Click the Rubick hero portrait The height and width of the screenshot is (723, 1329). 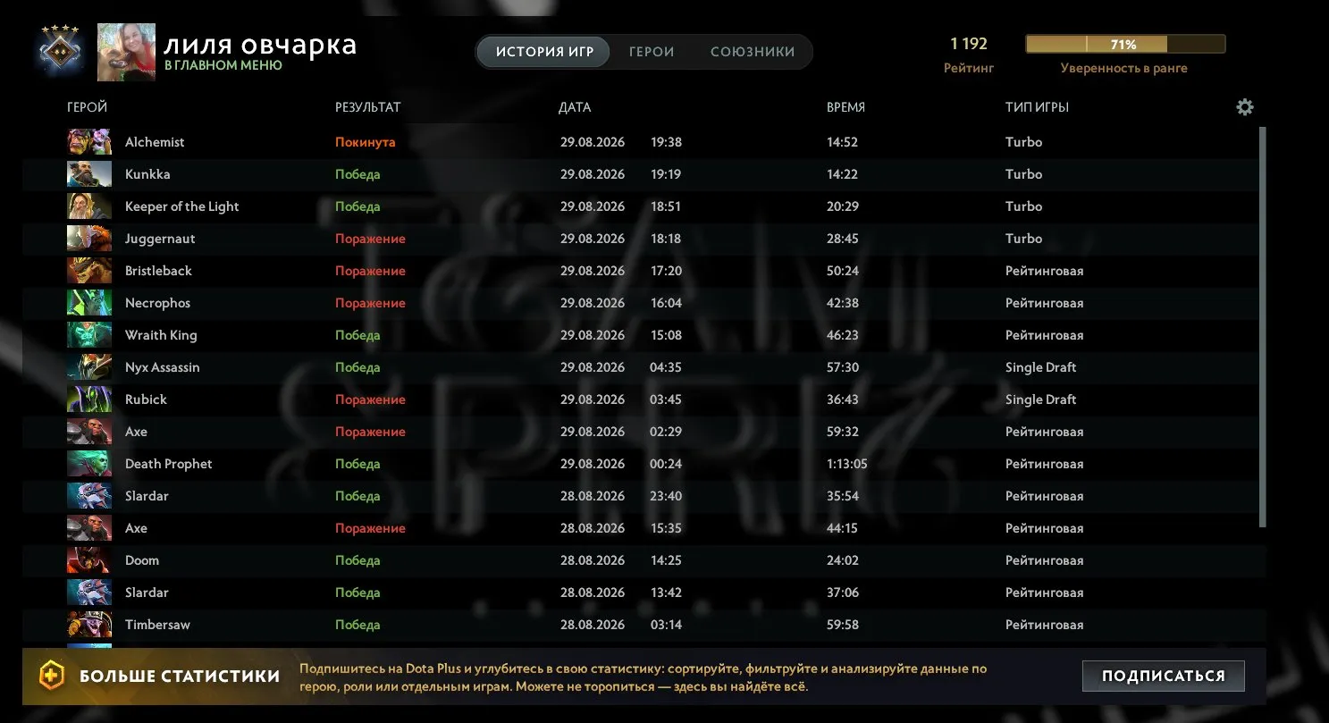(x=89, y=399)
